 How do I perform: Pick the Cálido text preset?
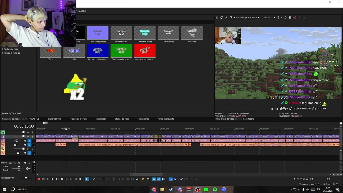[x=50, y=52]
